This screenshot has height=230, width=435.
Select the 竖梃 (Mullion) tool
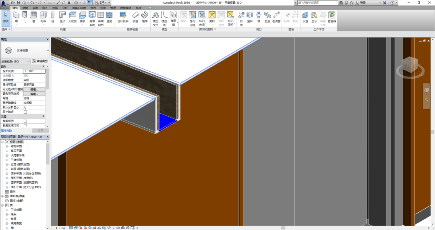point(109,17)
